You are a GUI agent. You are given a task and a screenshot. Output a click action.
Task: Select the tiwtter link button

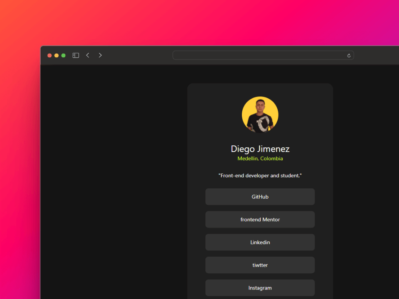pyautogui.click(x=260, y=265)
